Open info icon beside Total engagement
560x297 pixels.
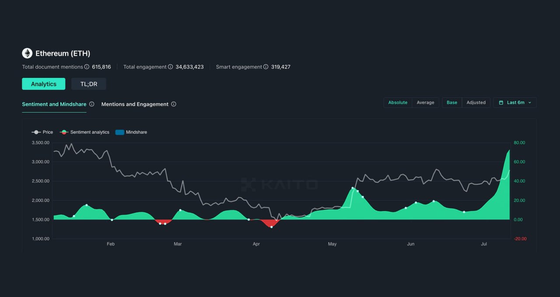point(170,67)
